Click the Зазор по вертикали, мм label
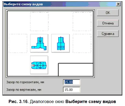The width and height of the screenshot is (125, 106). [24, 90]
